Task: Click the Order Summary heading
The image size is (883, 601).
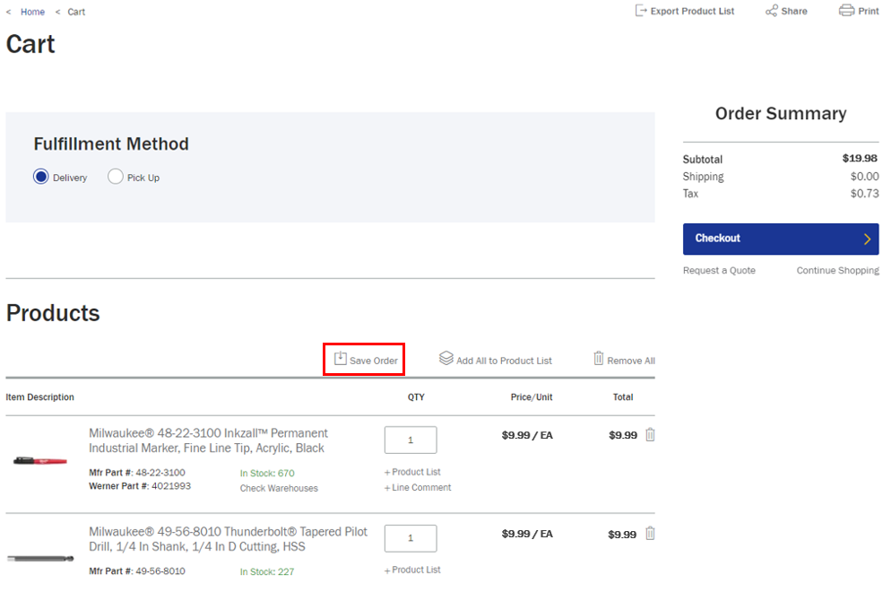Action: coord(781,114)
